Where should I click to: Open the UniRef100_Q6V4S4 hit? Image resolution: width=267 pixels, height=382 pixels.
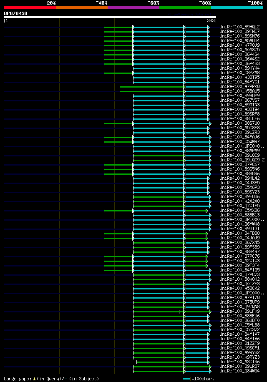click(x=239, y=54)
